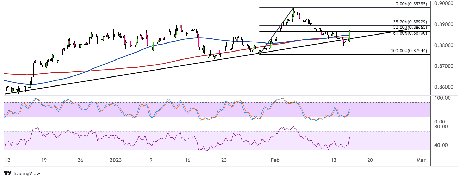The image size is (462, 180).
Task: Click the 16 date axis label
Action: pos(188,160)
